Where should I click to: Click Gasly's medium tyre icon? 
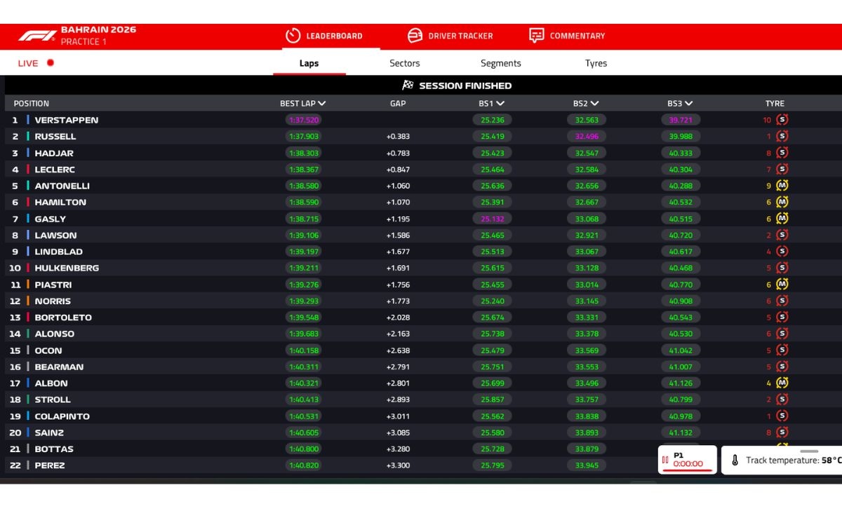point(782,219)
